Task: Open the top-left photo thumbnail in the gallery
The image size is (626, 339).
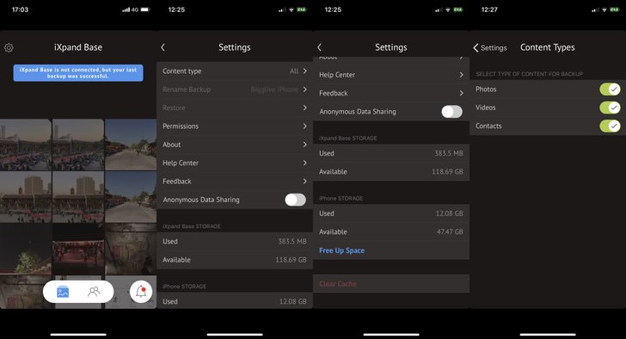Action: click(26, 145)
